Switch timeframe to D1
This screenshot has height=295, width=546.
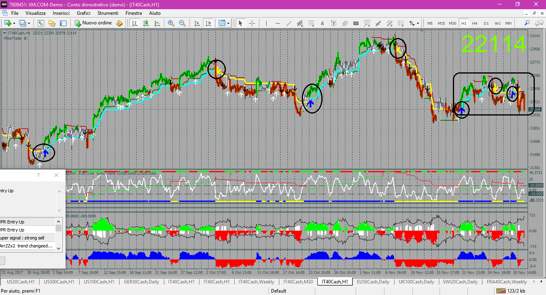point(486,23)
